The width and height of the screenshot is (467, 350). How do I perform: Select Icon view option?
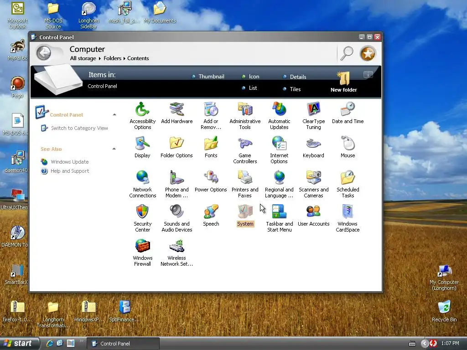(250, 77)
